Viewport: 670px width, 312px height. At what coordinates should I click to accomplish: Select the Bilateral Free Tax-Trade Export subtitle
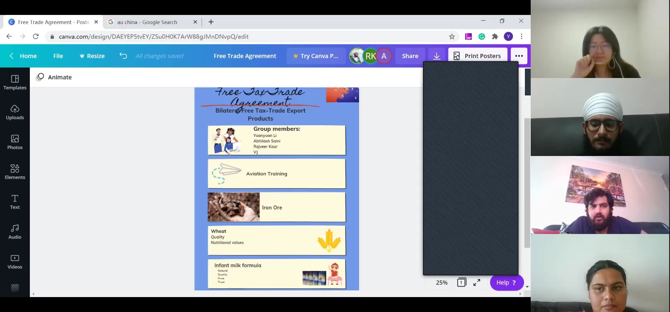[x=260, y=115]
